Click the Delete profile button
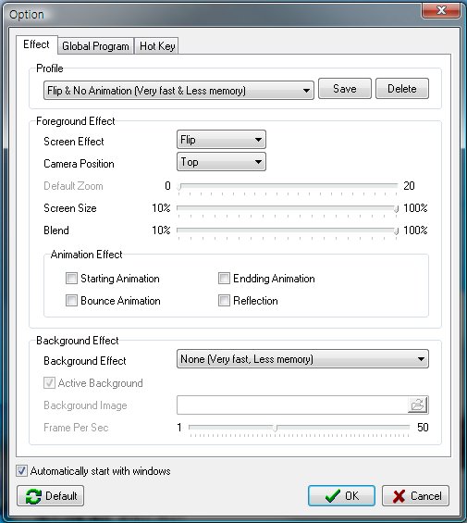This screenshot has height=523, width=467. click(x=402, y=88)
